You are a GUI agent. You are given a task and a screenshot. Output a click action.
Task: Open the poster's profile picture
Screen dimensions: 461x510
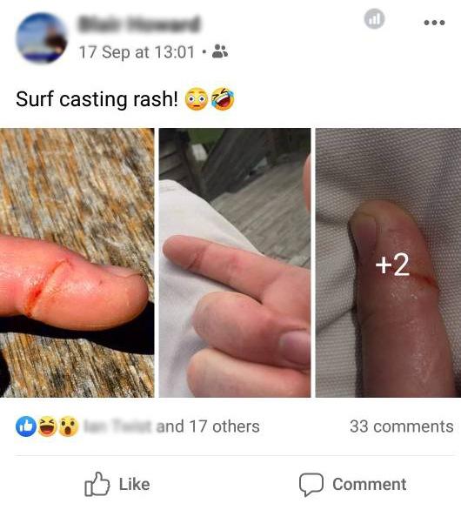41,37
